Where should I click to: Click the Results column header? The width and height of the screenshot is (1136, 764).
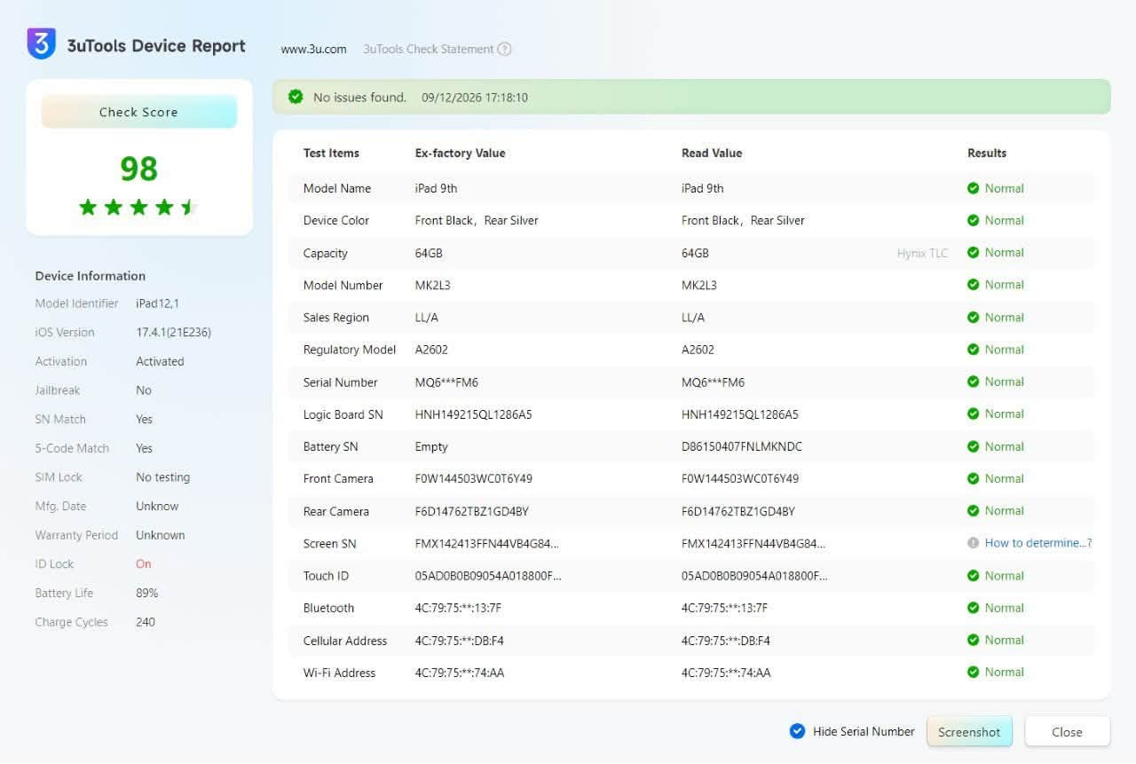click(x=987, y=153)
